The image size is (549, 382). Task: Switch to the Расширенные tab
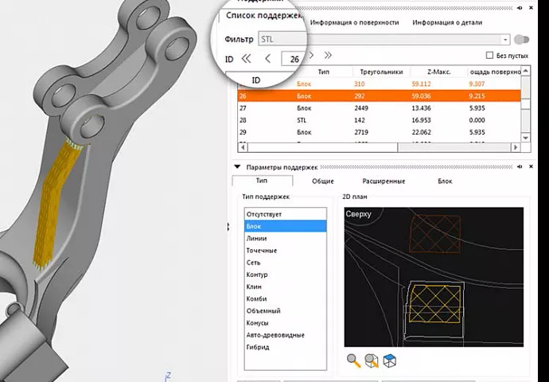point(384,181)
